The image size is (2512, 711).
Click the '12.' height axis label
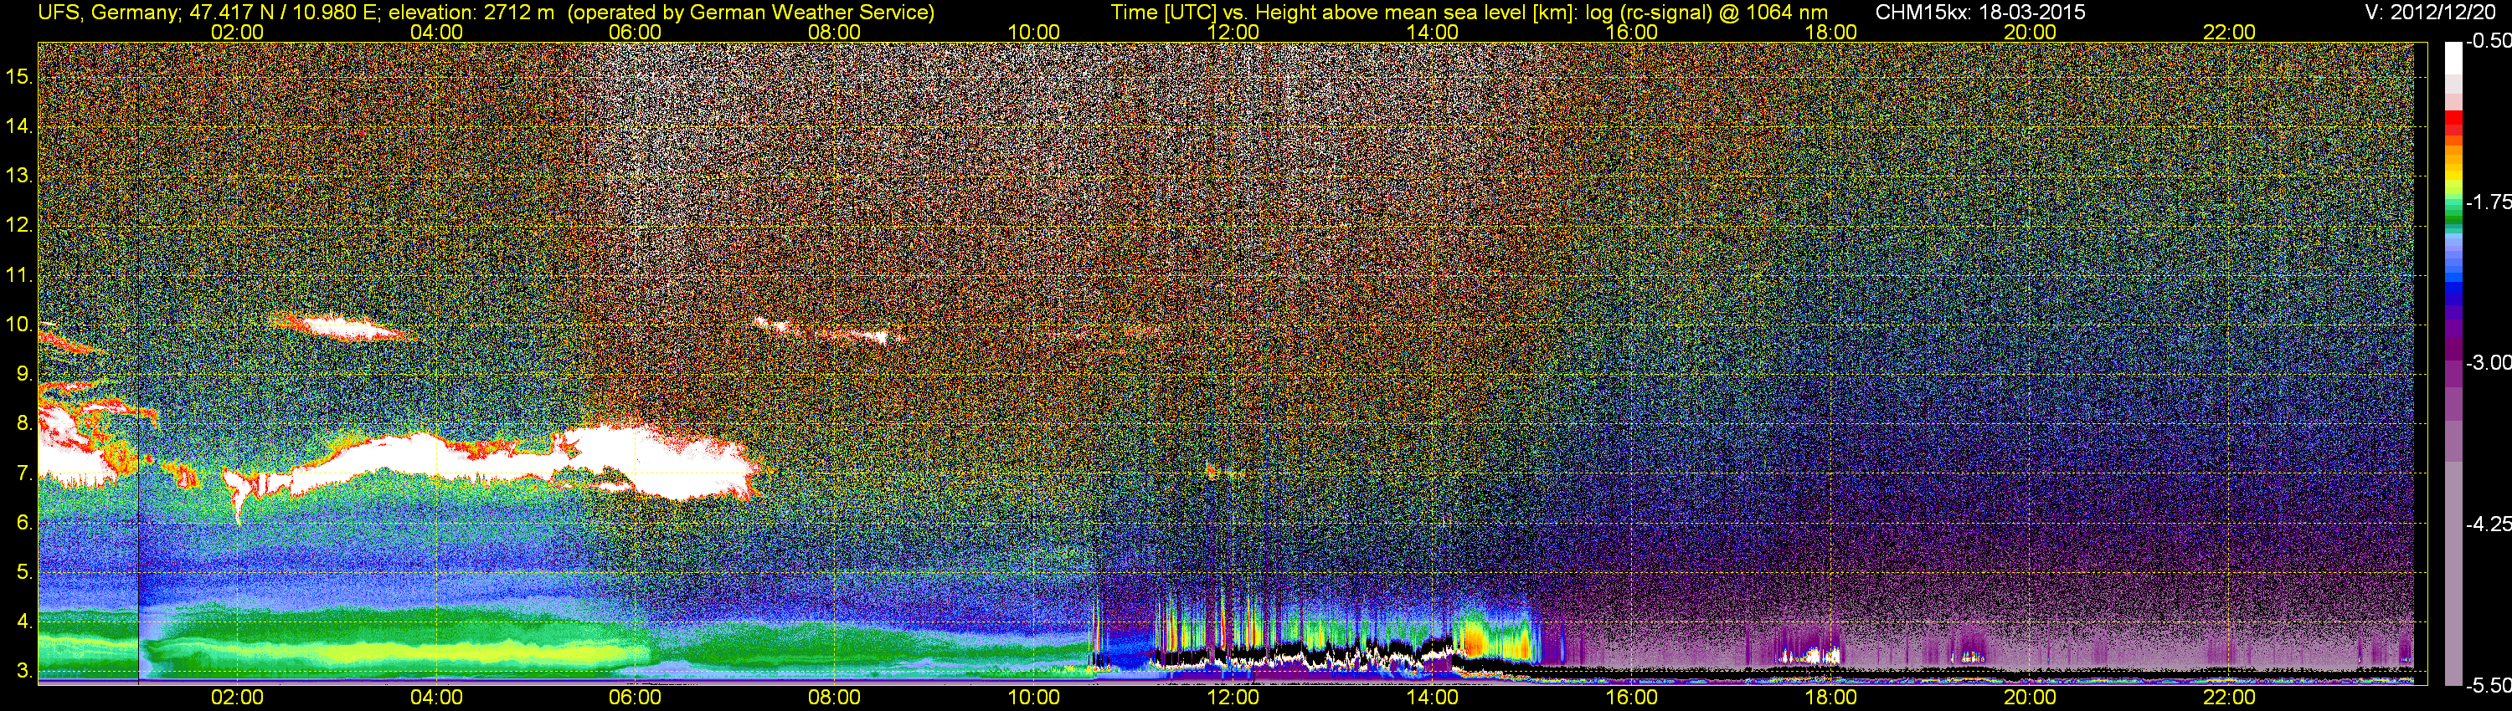tap(19, 224)
